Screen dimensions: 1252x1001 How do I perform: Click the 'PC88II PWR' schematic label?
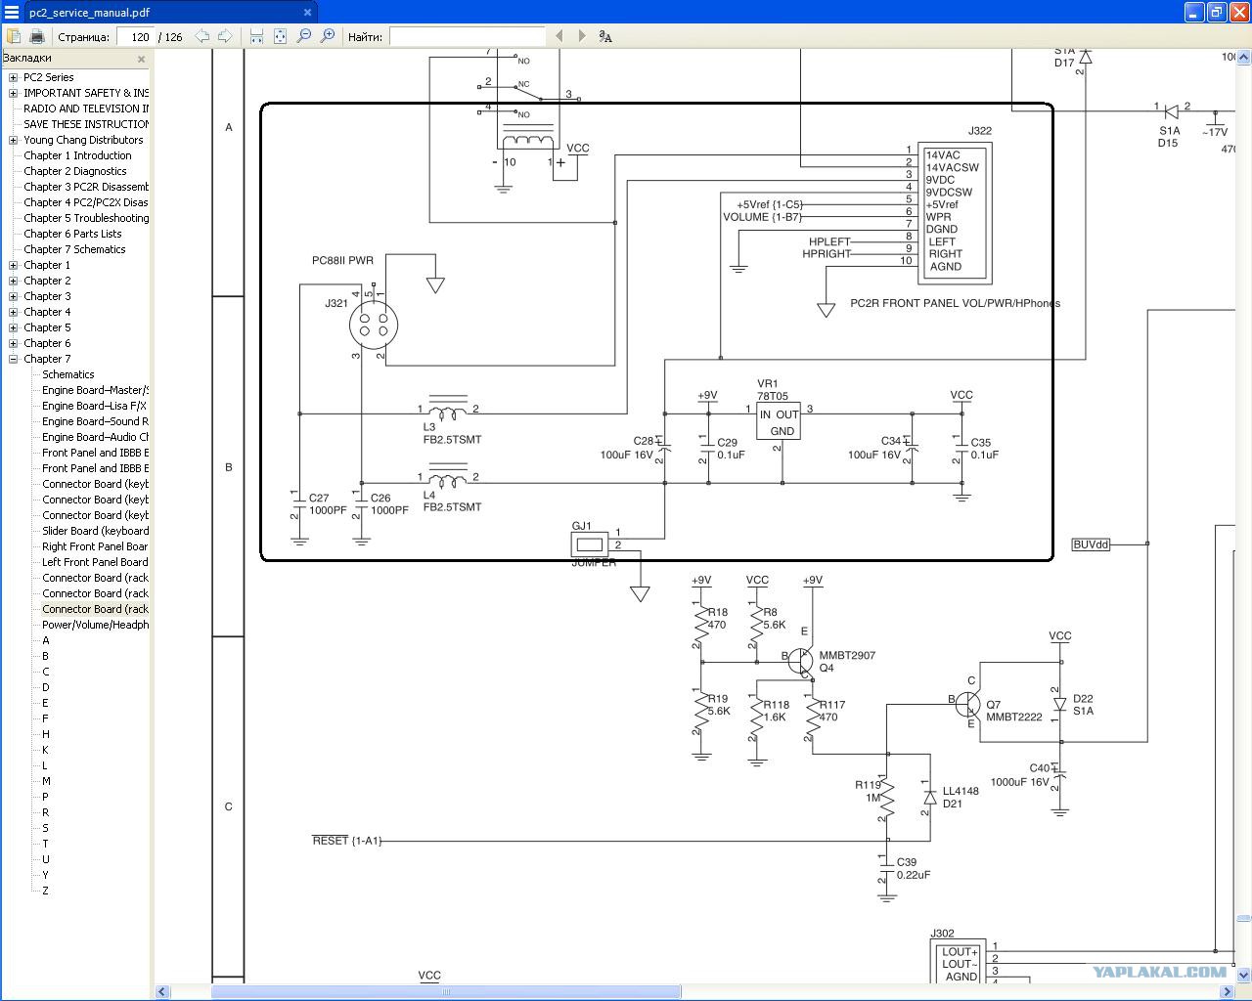tap(342, 260)
